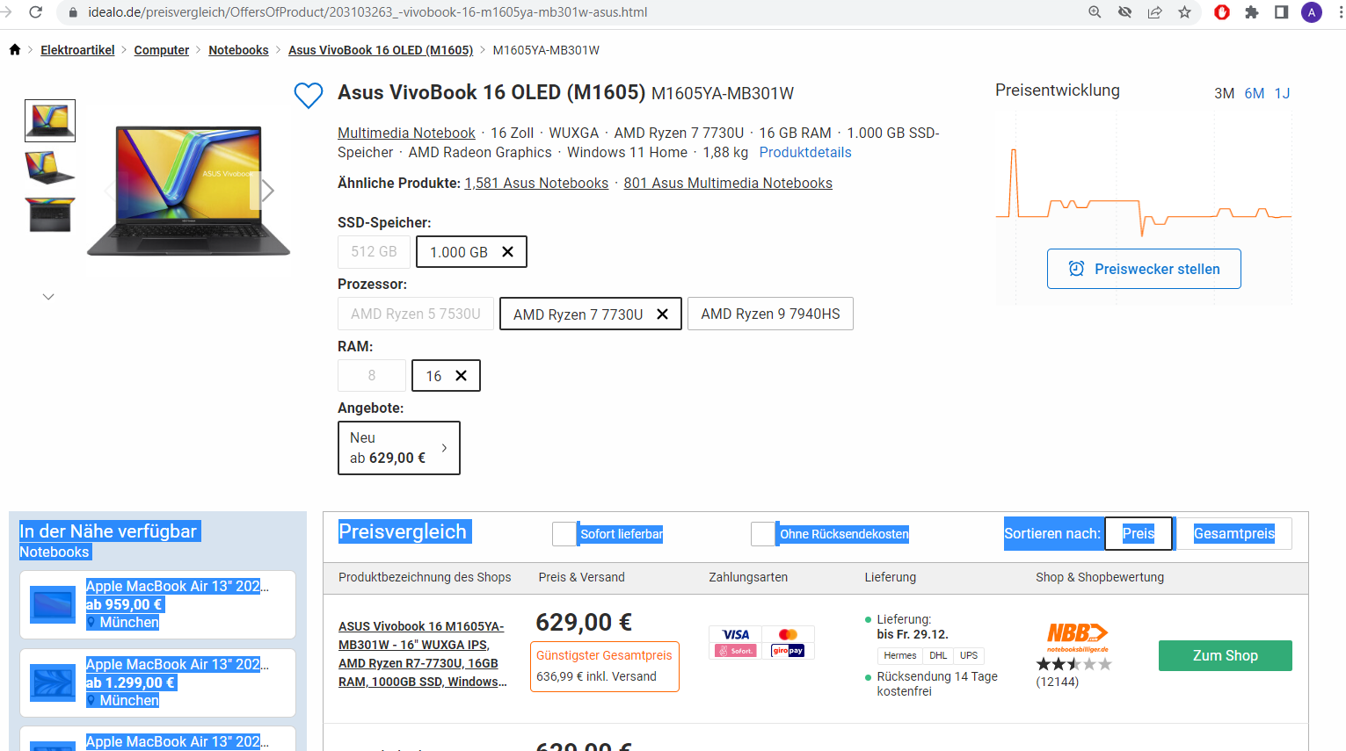Click the 629,00 € price of first offer

[x=584, y=622]
